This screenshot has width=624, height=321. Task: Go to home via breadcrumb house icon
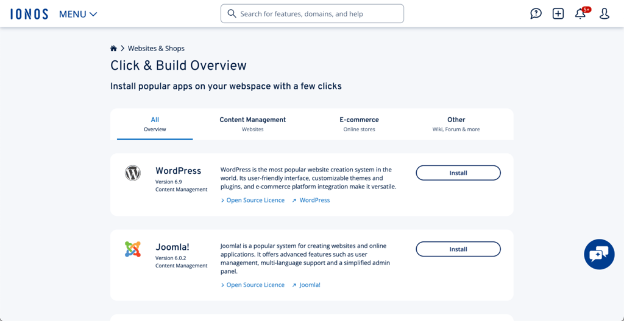pyautogui.click(x=113, y=49)
